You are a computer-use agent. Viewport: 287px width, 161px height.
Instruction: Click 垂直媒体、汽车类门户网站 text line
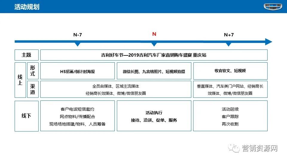coord(230,86)
